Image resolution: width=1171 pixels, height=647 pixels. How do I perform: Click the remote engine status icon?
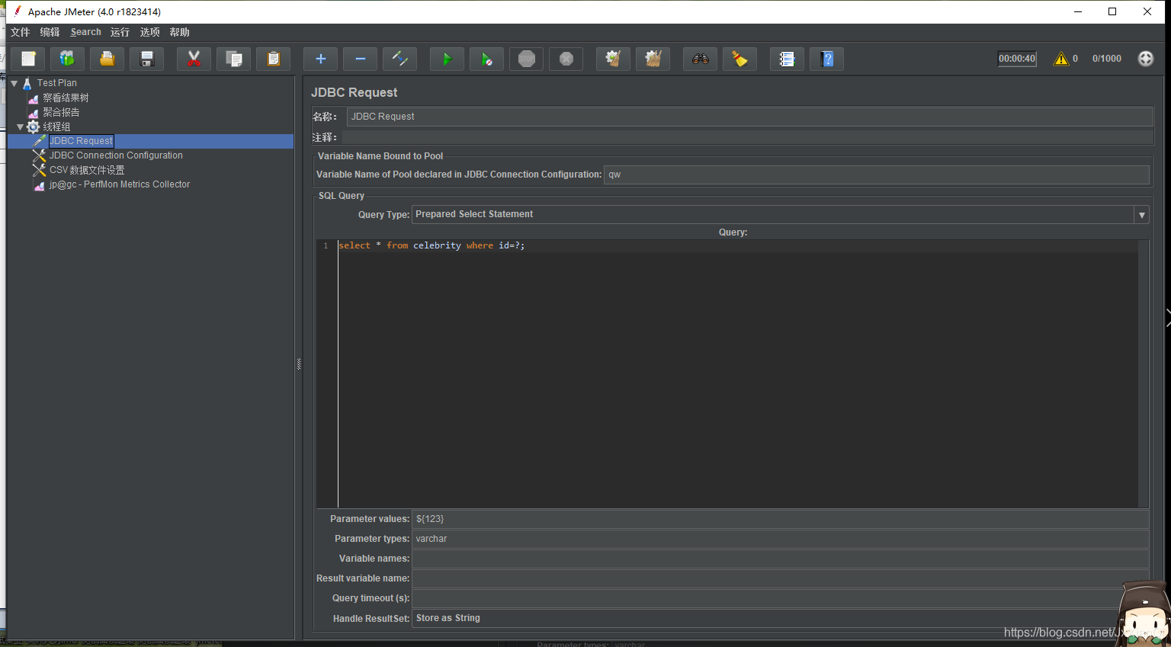1146,59
